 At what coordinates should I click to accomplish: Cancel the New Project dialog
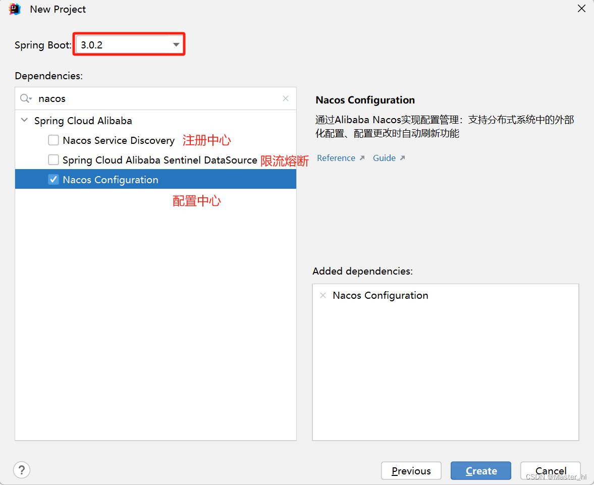pos(551,470)
